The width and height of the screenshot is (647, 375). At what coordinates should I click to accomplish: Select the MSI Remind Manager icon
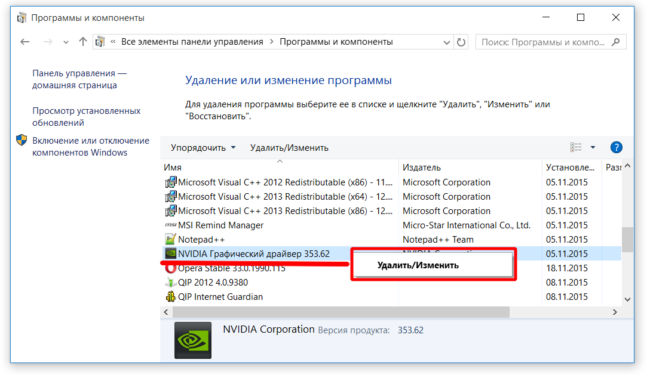(x=170, y=225)
